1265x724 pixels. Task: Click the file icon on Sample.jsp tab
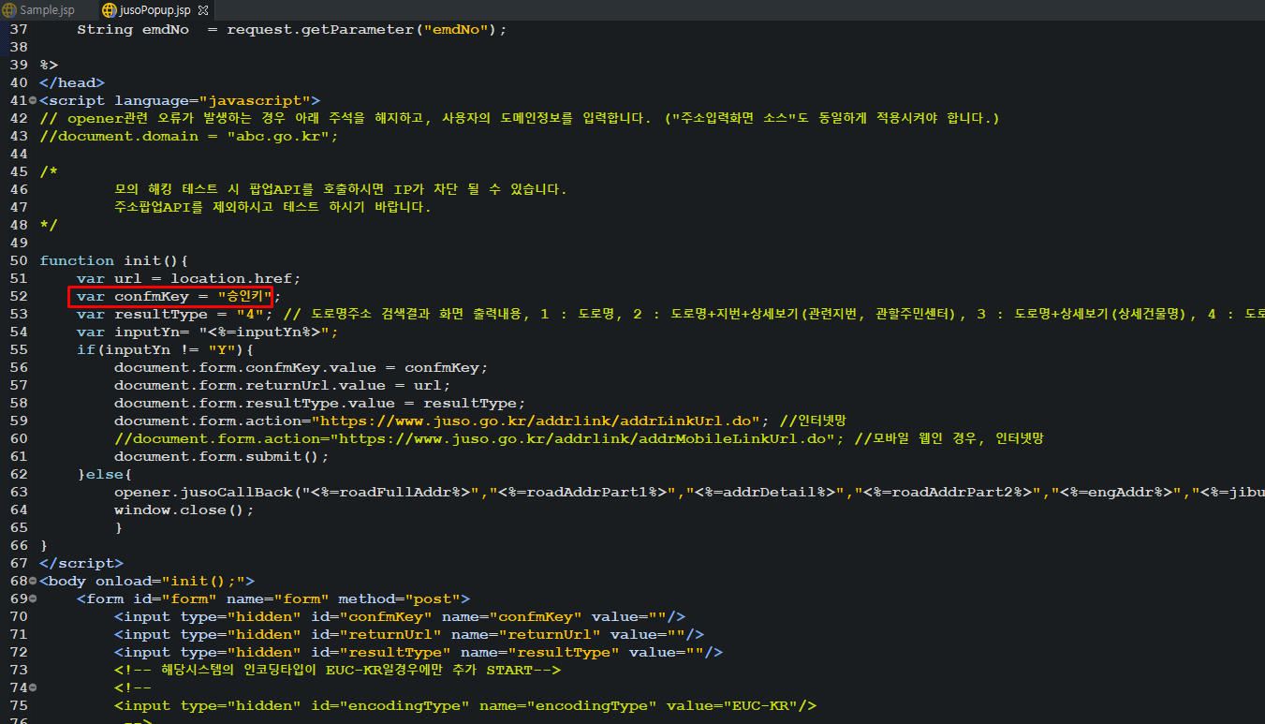pyautogui.click(x=10, y=10)
